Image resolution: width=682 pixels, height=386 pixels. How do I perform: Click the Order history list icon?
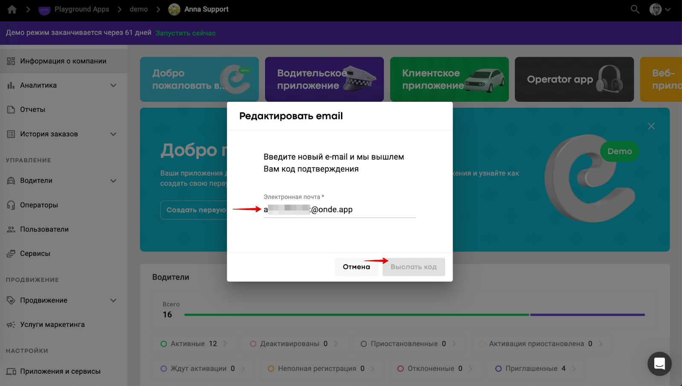[11, 134]
